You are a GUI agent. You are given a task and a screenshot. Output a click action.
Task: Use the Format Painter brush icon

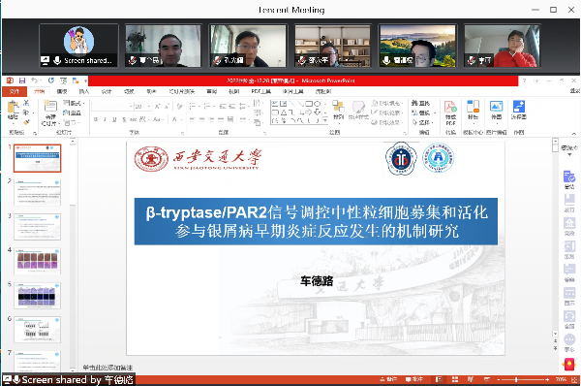click(26, 122)
